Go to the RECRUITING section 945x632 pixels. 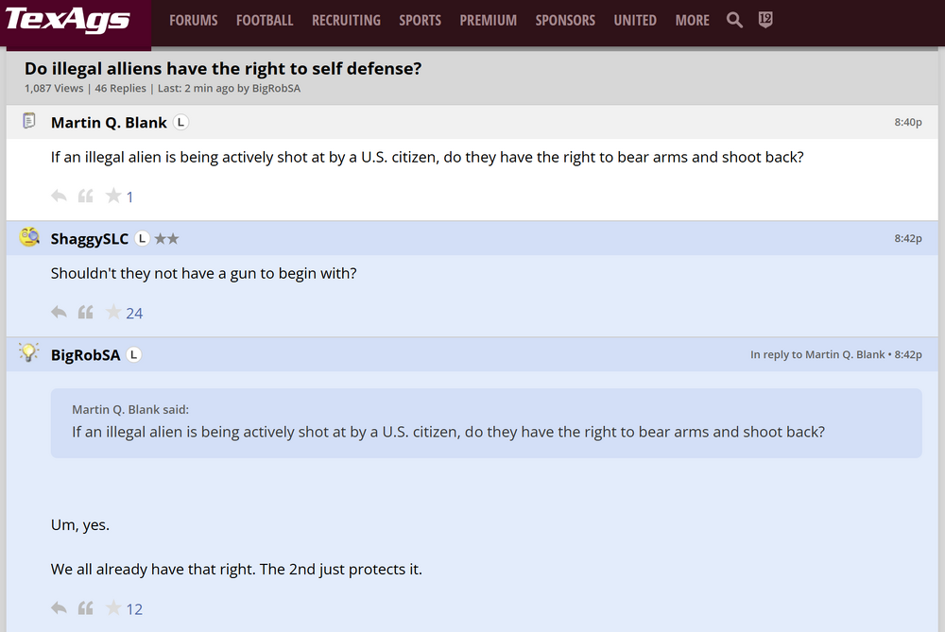click(x=346, y=20)
